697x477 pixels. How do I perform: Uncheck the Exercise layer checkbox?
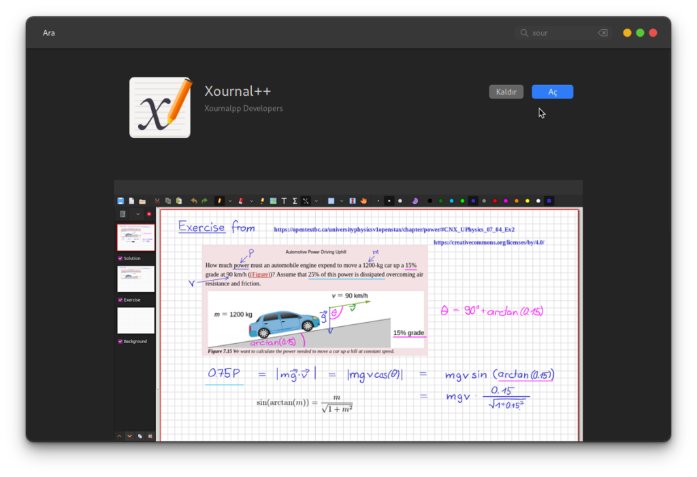point(120,300)
